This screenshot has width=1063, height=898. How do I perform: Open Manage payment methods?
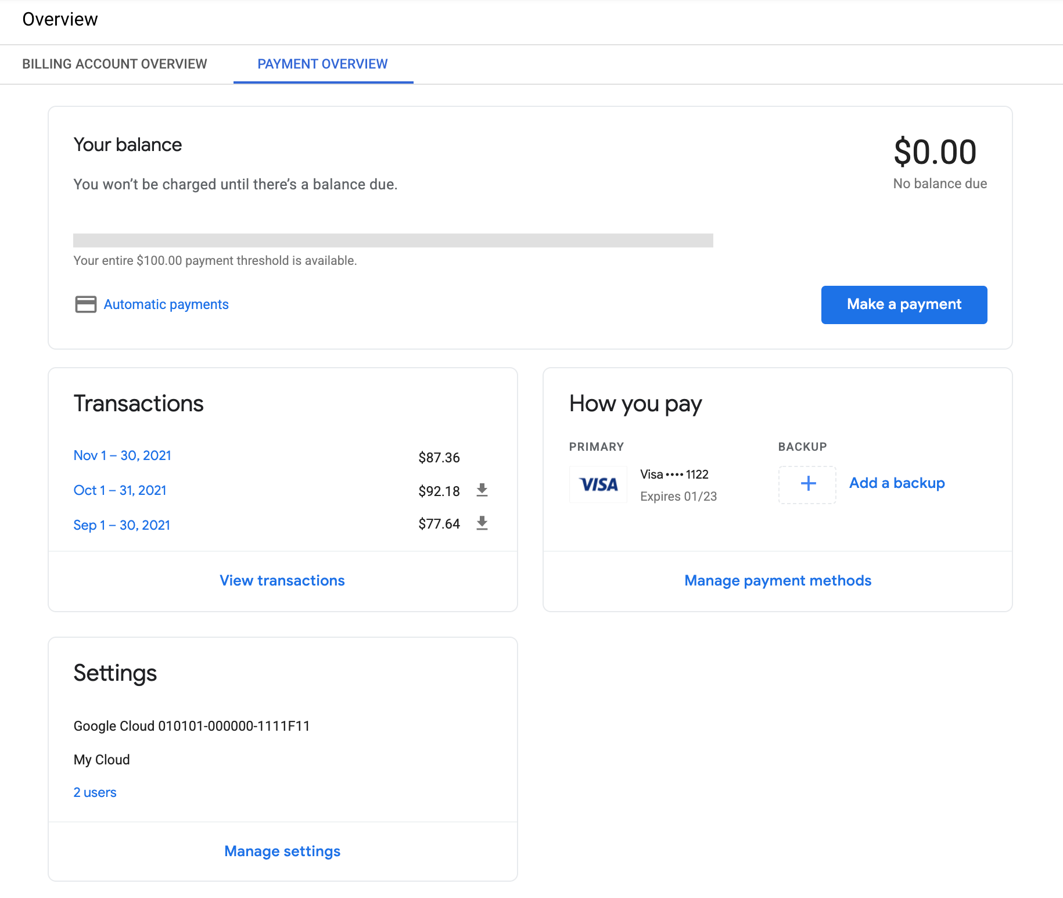tap(777, 580)
